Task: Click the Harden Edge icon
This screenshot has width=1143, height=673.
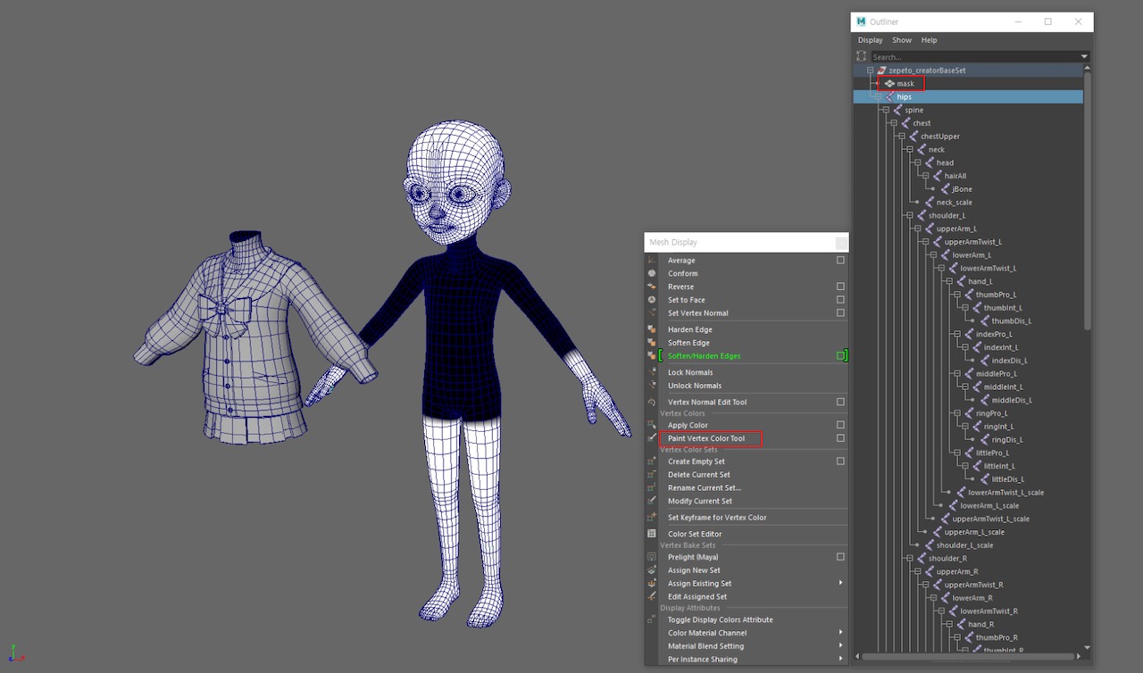Action: pyautogui.click(x=652, y=330)
